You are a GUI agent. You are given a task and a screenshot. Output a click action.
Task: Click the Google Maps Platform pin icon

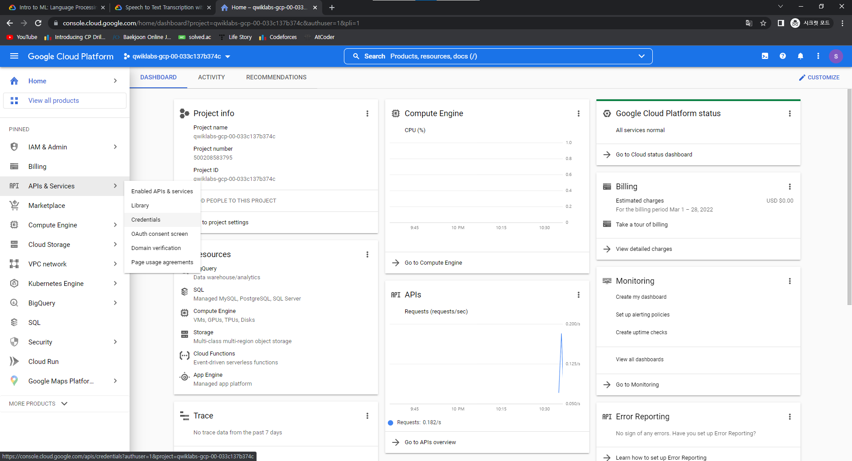point(14,381)
